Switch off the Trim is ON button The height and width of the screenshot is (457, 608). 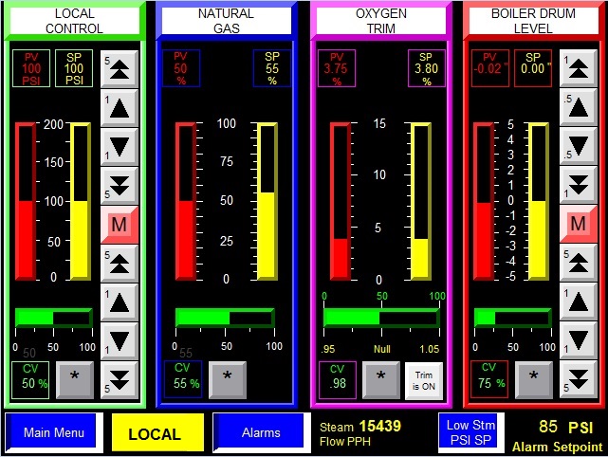[423, 378]
